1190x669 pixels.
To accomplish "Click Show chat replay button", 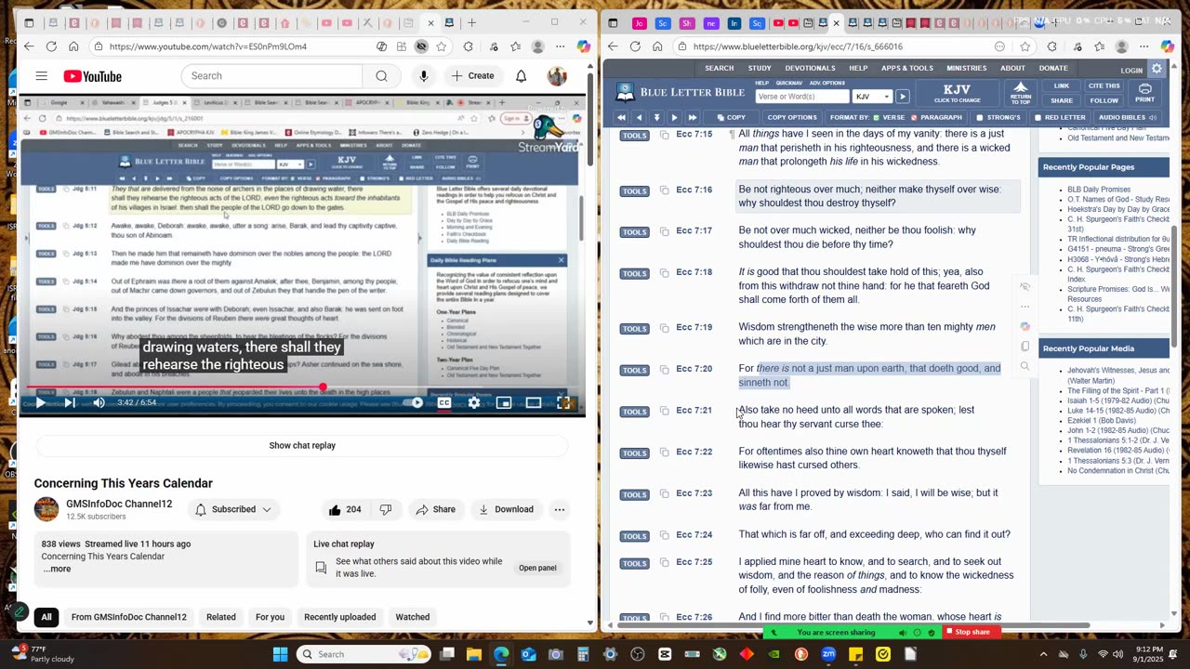I will 302,445.
